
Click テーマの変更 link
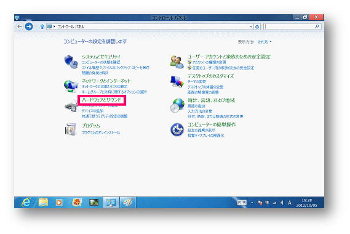(x=197, y=82)
